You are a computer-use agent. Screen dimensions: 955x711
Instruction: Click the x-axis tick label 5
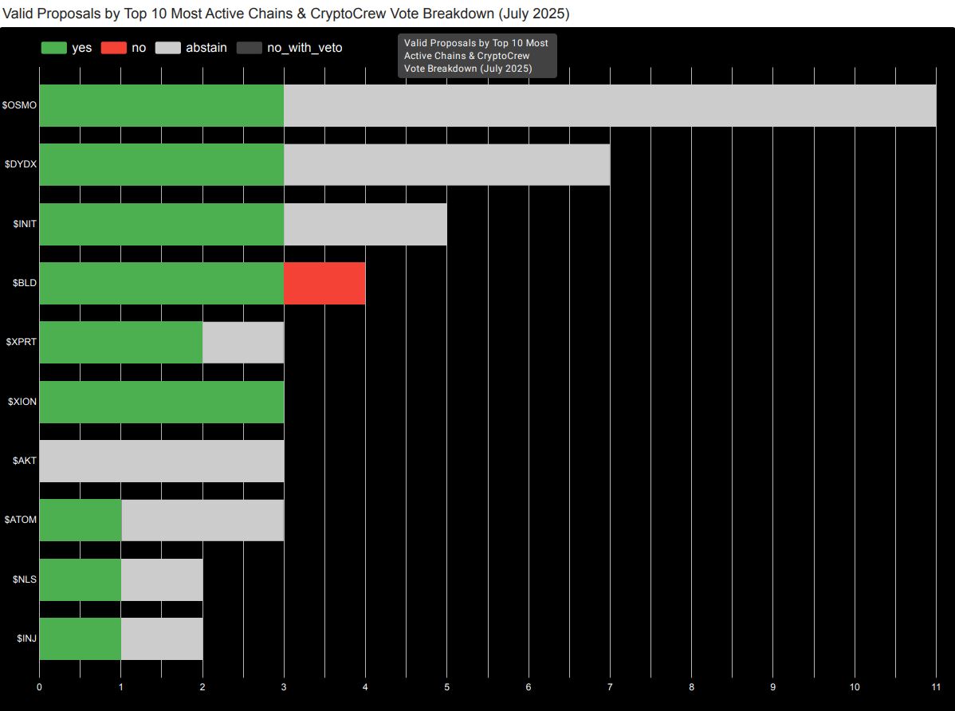click(x=447, y=687)
